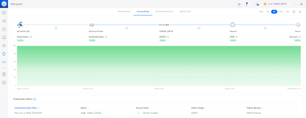Open the Settings gear icon in sidebar
The image size is (306, 118).
tap(4, 83)
